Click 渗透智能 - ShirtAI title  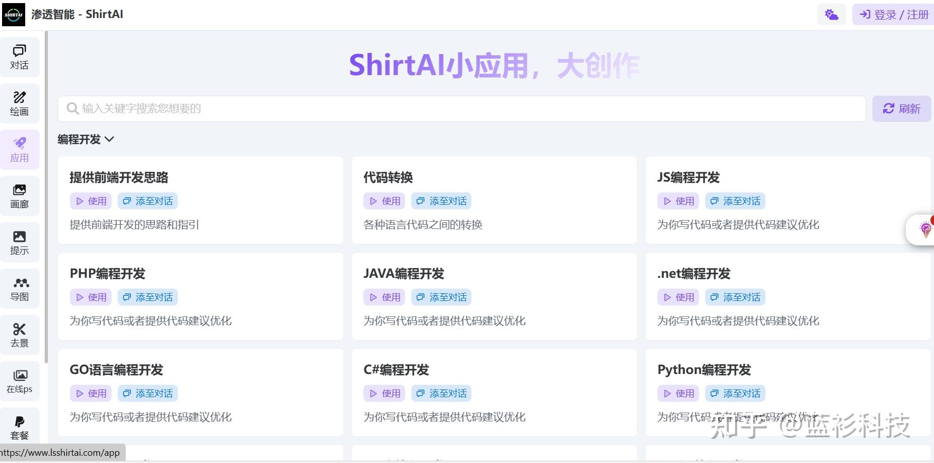pos(77,14)
